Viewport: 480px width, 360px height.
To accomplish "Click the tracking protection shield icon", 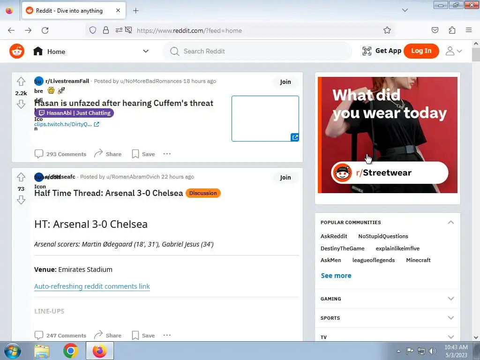I will tap(93, 30).
